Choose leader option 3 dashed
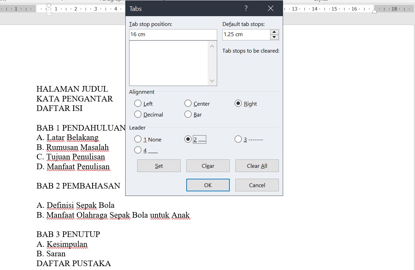The height and width of the screenshot is (270, 415). 238,139
